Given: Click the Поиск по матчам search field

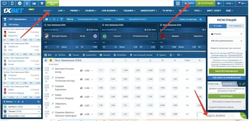Looking at the screenshot, I should tap(188, 19).
